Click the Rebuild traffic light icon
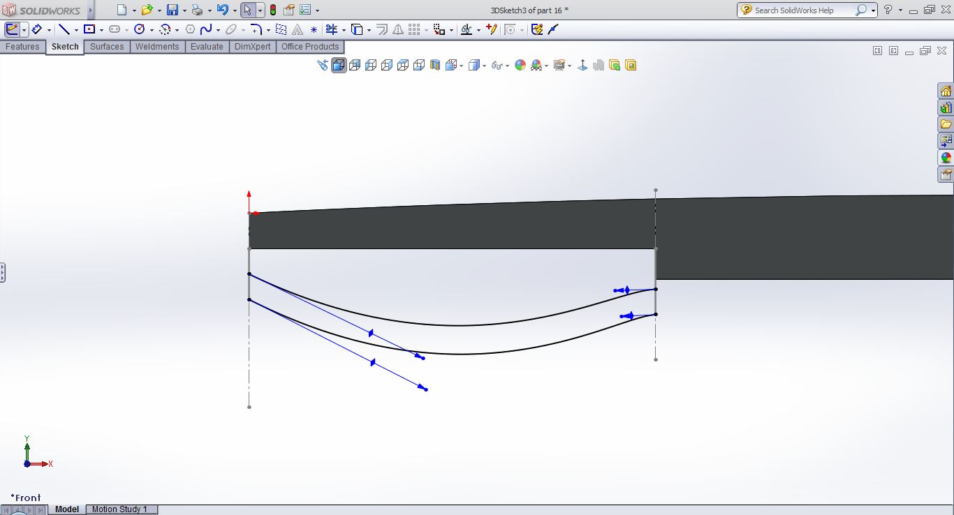 [272, 10]
